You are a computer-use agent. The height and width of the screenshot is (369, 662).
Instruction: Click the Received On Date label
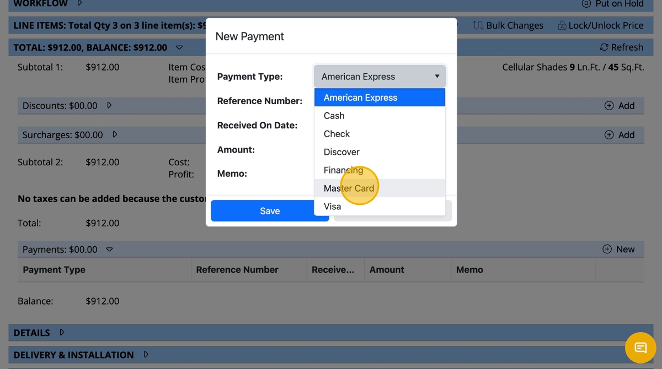[x=257, y=125]
